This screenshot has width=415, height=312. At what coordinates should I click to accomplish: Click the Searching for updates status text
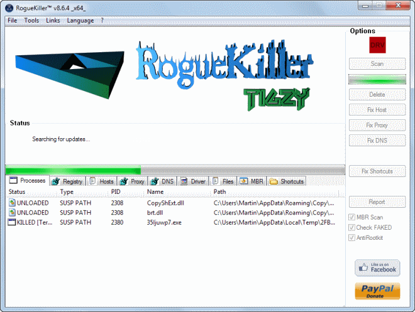point(61,139)
